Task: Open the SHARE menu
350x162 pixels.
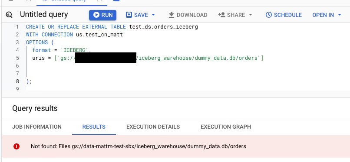Action: pyautogui.click(x=235, y=15)
